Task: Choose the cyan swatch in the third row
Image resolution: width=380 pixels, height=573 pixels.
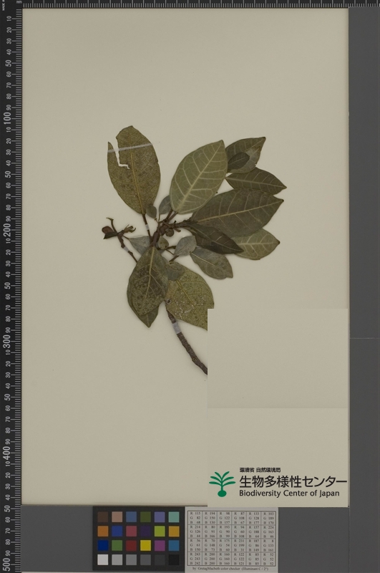Action: tap(174, 545)
